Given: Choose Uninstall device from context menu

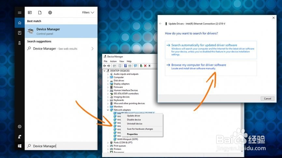Looking at the screenshot, I should click(134, 124).
